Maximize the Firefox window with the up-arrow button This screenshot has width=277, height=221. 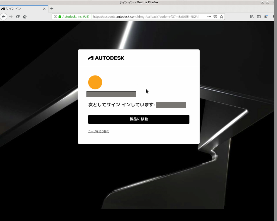[x=267, y=2]
